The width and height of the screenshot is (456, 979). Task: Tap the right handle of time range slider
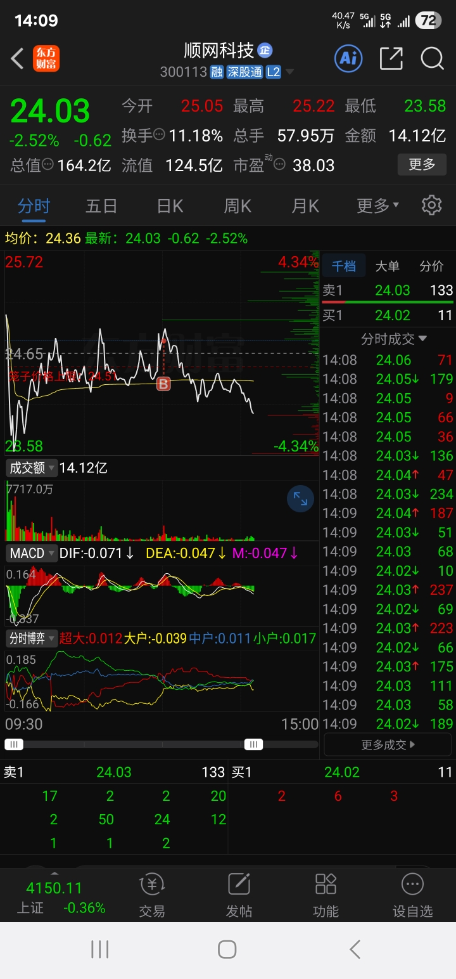click(254, 744)
